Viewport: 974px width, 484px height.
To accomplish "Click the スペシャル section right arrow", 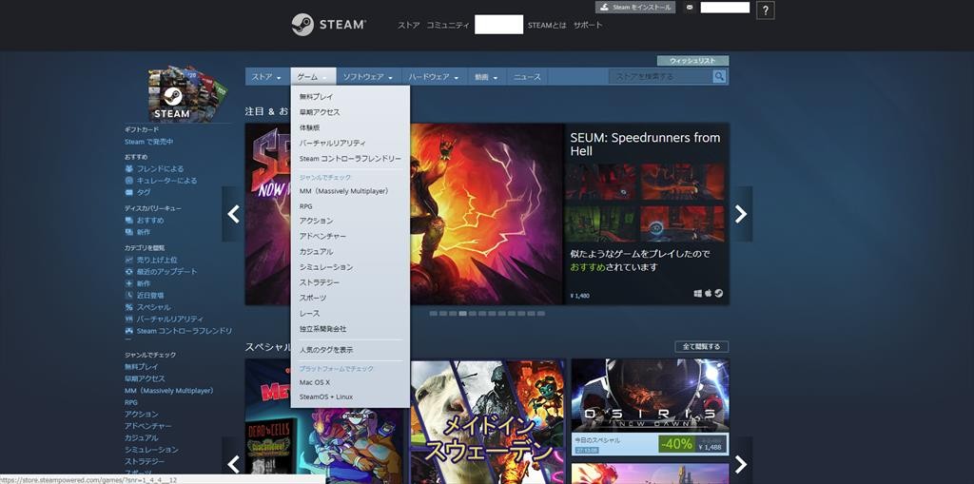I will click(x=741, y=463).
